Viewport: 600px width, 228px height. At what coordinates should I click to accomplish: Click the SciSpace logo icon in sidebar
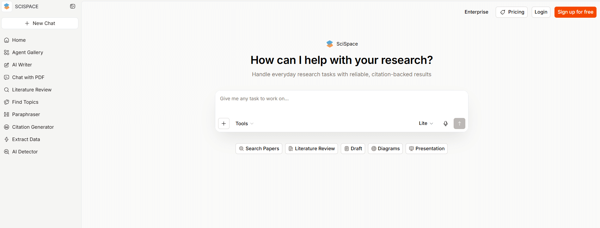[x=7, y=6]
